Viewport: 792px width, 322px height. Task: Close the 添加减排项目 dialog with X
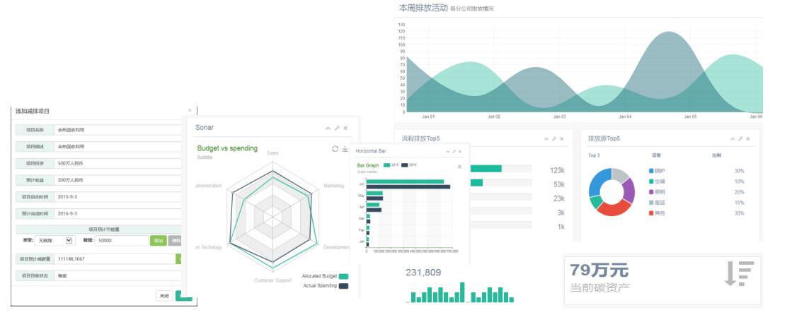pos(190,110)
